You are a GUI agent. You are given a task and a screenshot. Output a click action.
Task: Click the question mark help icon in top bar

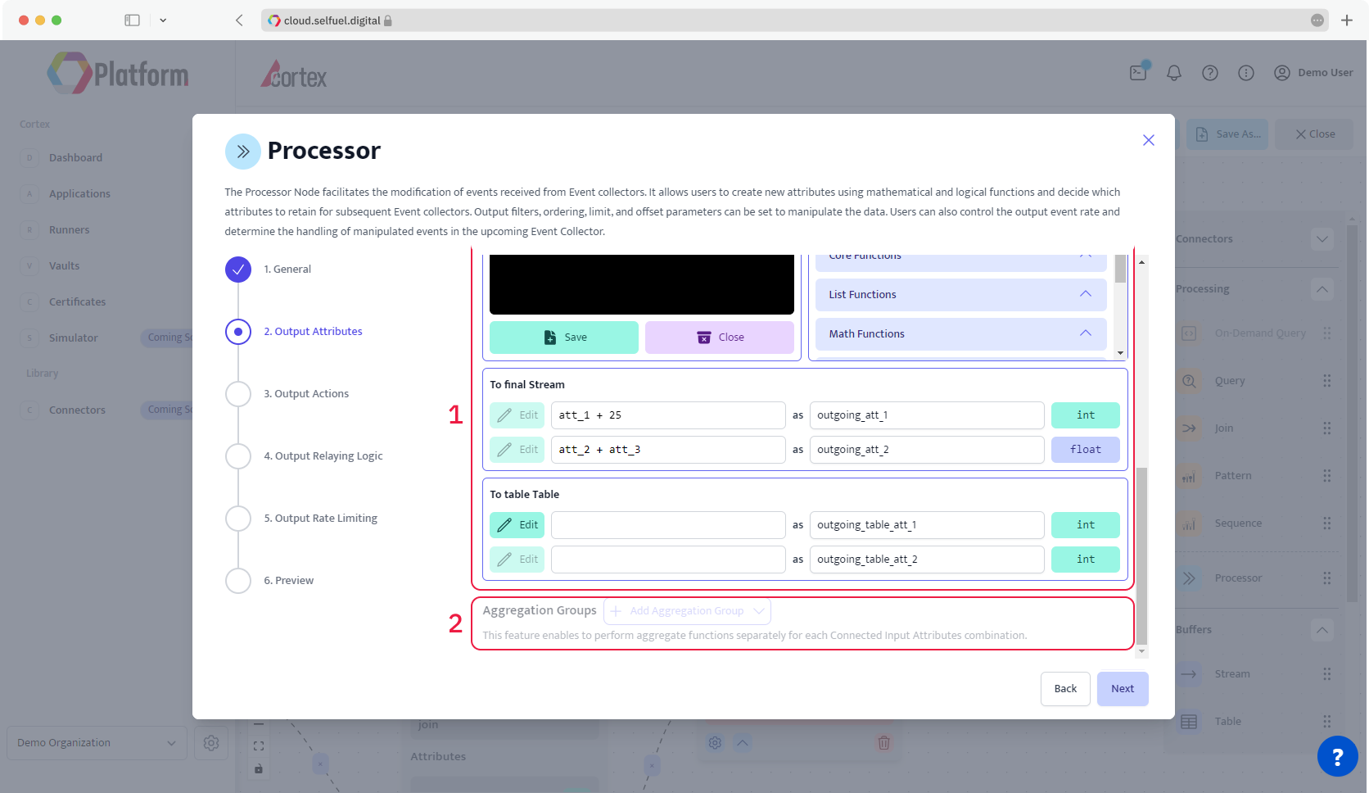[1210, 73]
